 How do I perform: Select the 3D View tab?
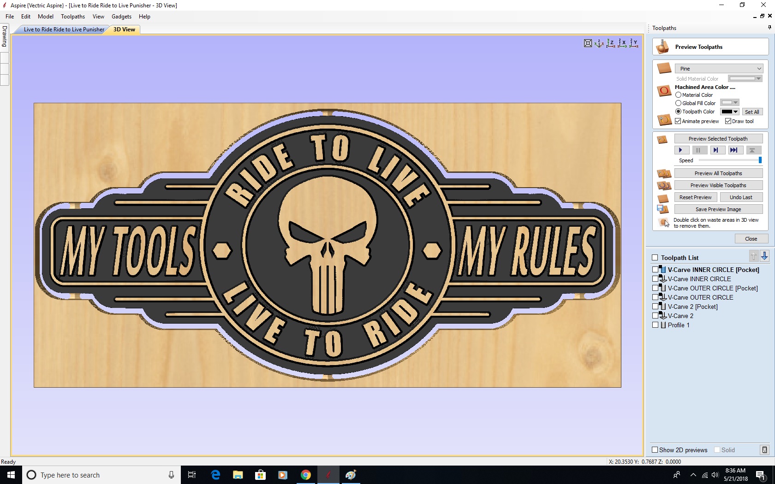(124, 30)
